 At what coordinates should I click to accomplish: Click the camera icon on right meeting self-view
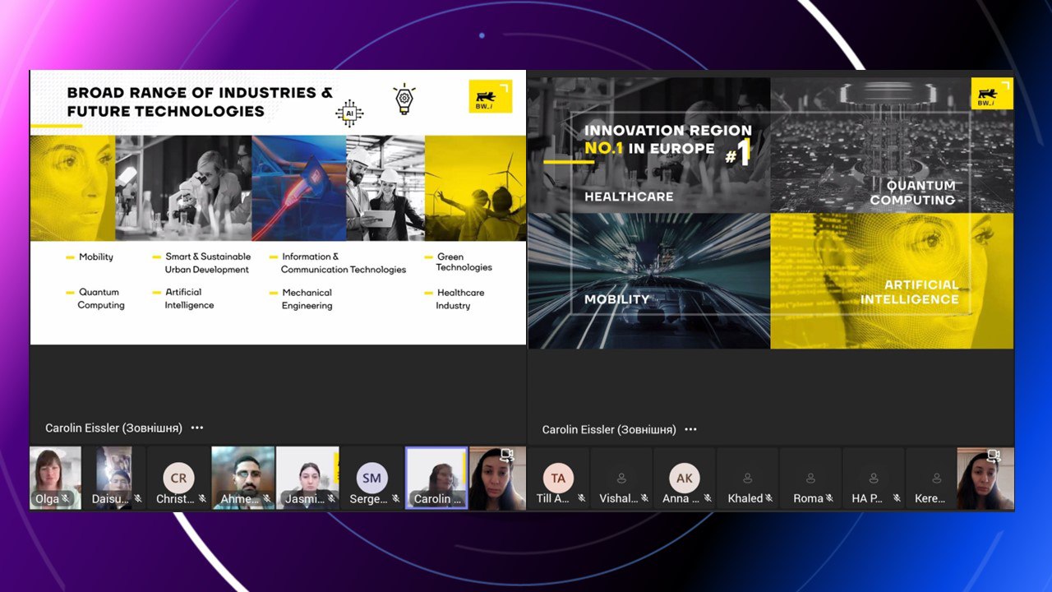coord(994,455)
